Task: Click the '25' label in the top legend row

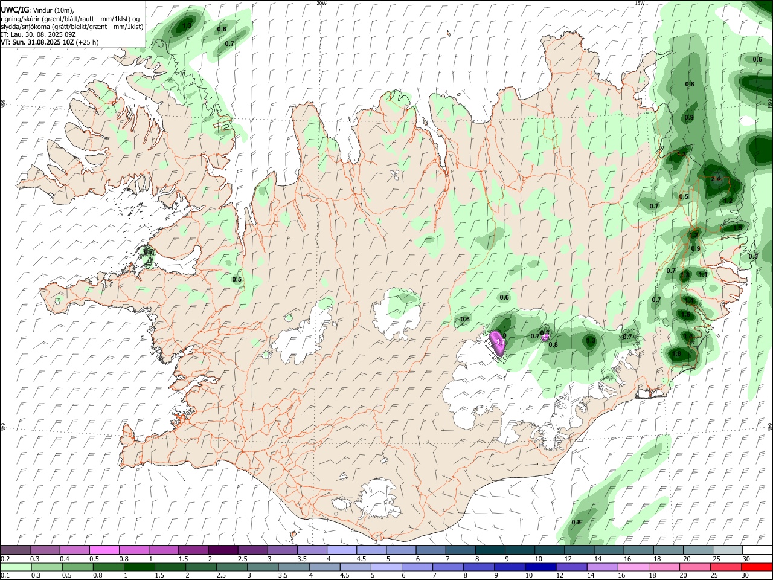Action: tap(716, 559)
